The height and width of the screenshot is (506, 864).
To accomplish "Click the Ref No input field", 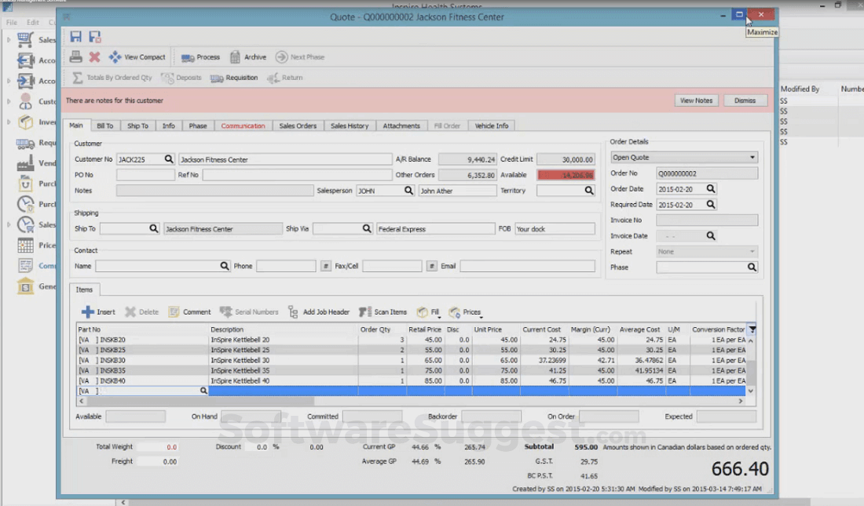I will pyautogui.click(x=297, y=175).
